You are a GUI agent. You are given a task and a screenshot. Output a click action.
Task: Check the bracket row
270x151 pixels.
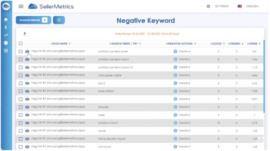21,107
